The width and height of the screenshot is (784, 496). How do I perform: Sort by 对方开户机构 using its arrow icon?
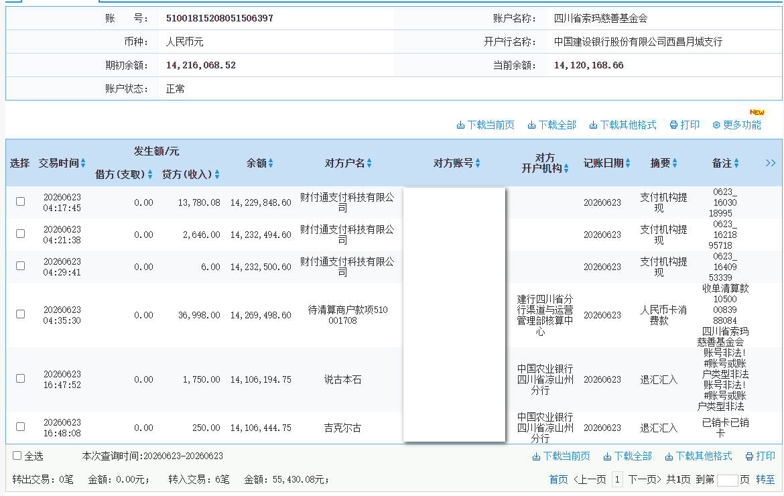tap(566, 169)
